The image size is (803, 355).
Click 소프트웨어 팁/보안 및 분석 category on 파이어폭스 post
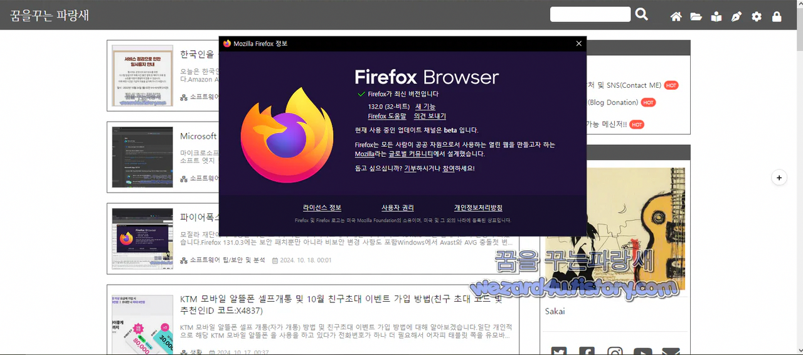(x=226, y=260)
